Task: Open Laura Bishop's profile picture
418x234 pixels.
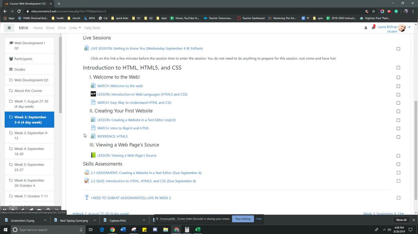Action: pos(402,28)
